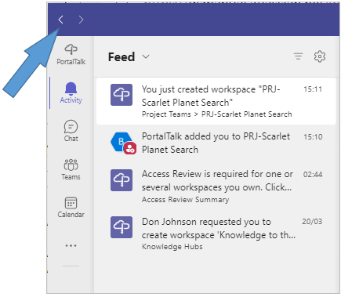Open 'Access Review is required' notification
341x297 pixels.
(x=216, y=187)
